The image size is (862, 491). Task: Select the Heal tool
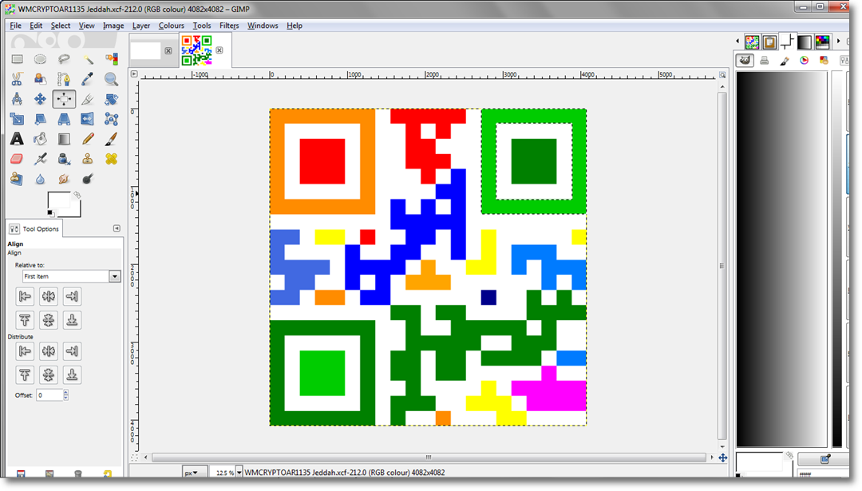pyautogui.click(x=111, y=159)
